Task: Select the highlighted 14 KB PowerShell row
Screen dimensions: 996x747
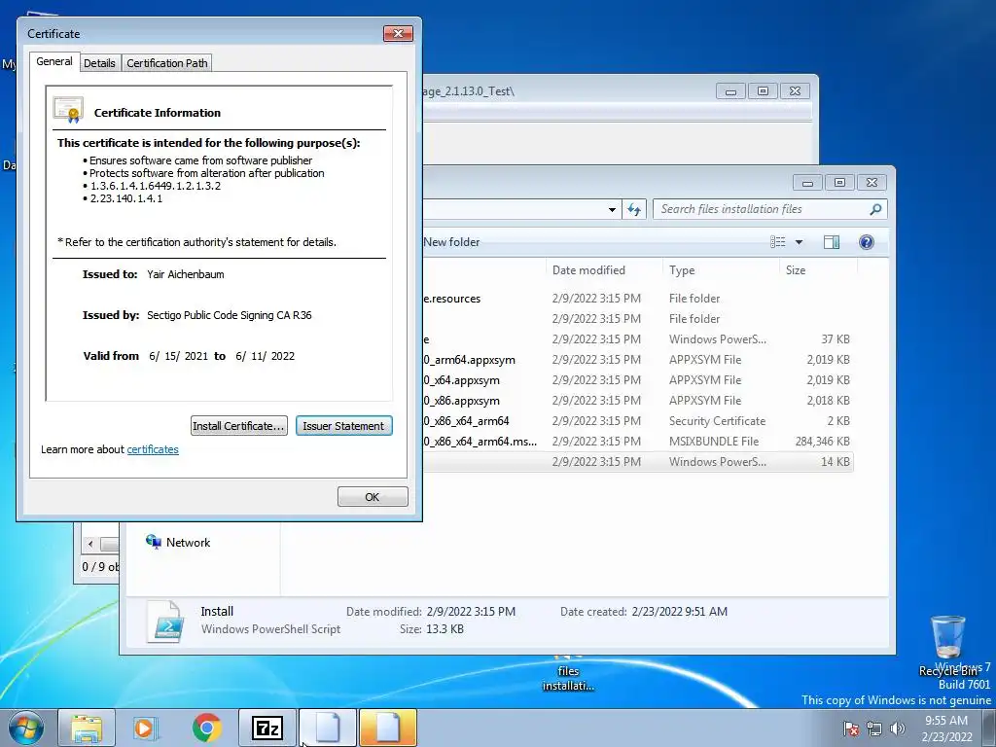Action: [x=637, y=462]
